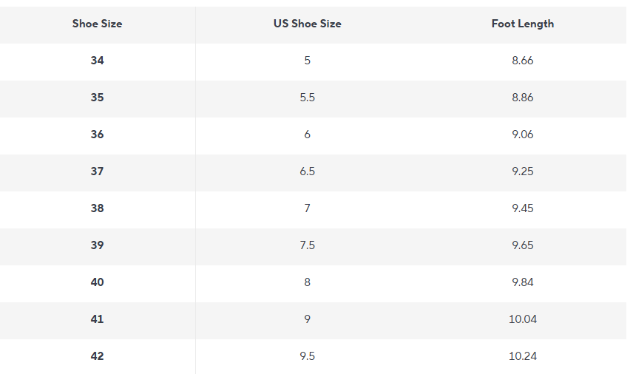The image size is (633, 374).
Task: Click the leftmost "Shoe Size" column header
Action: (x=97, y=24)
